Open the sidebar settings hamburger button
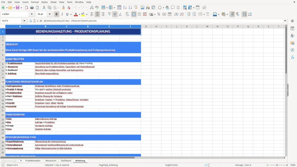The width and height of the screenshot is (297, 167). click(x=292, y=21)
